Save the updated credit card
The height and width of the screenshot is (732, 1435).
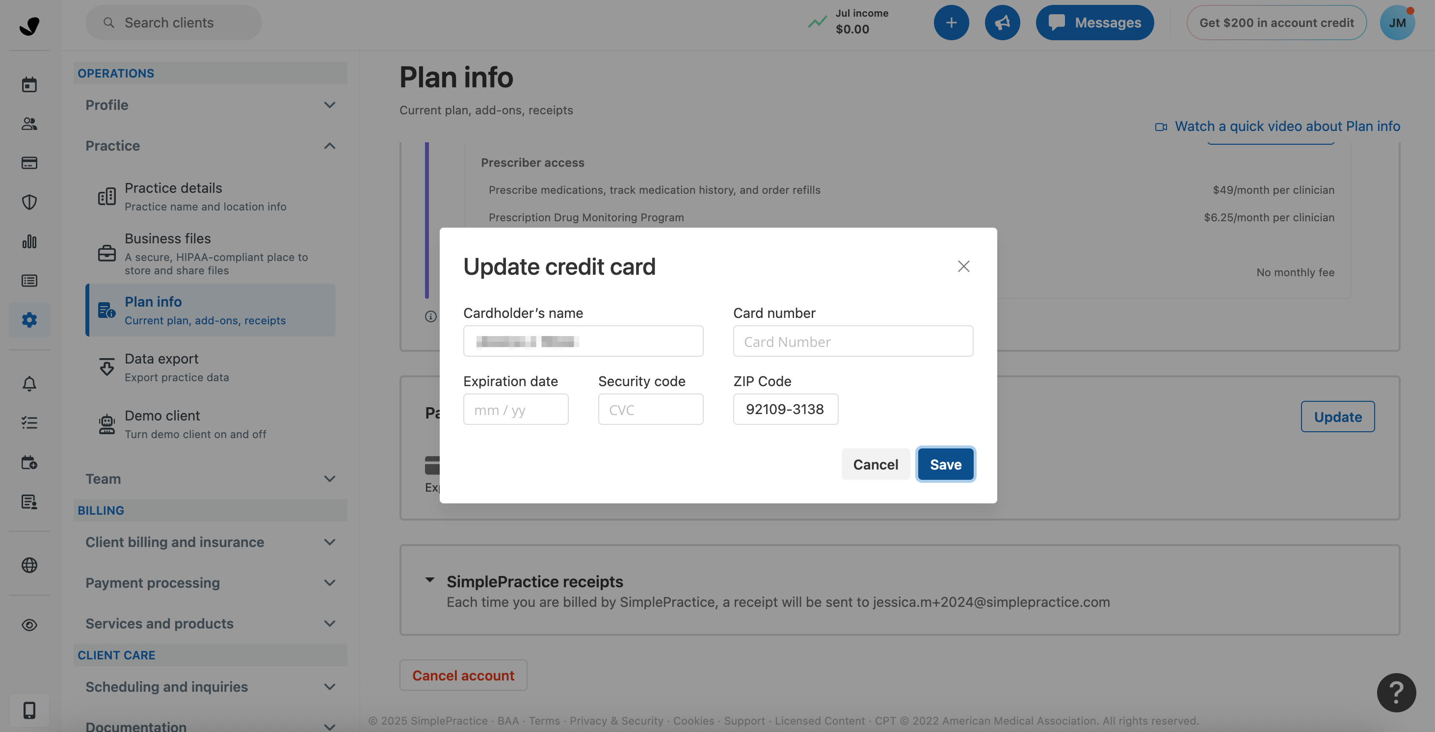945,465
